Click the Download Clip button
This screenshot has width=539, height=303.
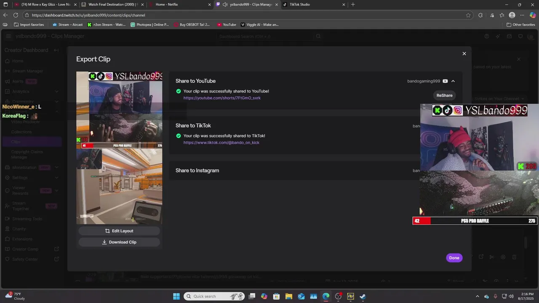point(119,242)
